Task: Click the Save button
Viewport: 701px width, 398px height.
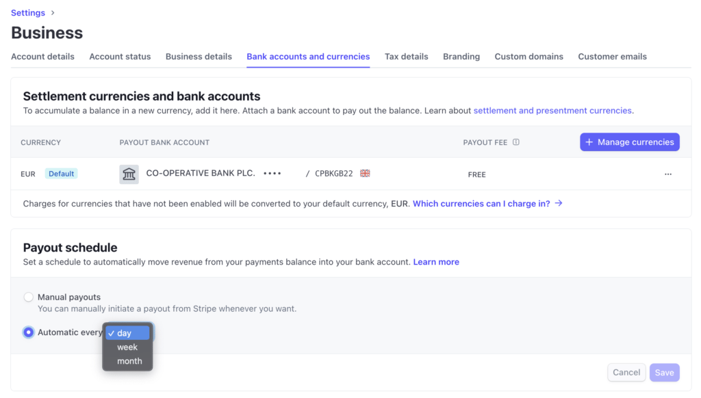Action: pyautogui.click(x=664, y=373)
